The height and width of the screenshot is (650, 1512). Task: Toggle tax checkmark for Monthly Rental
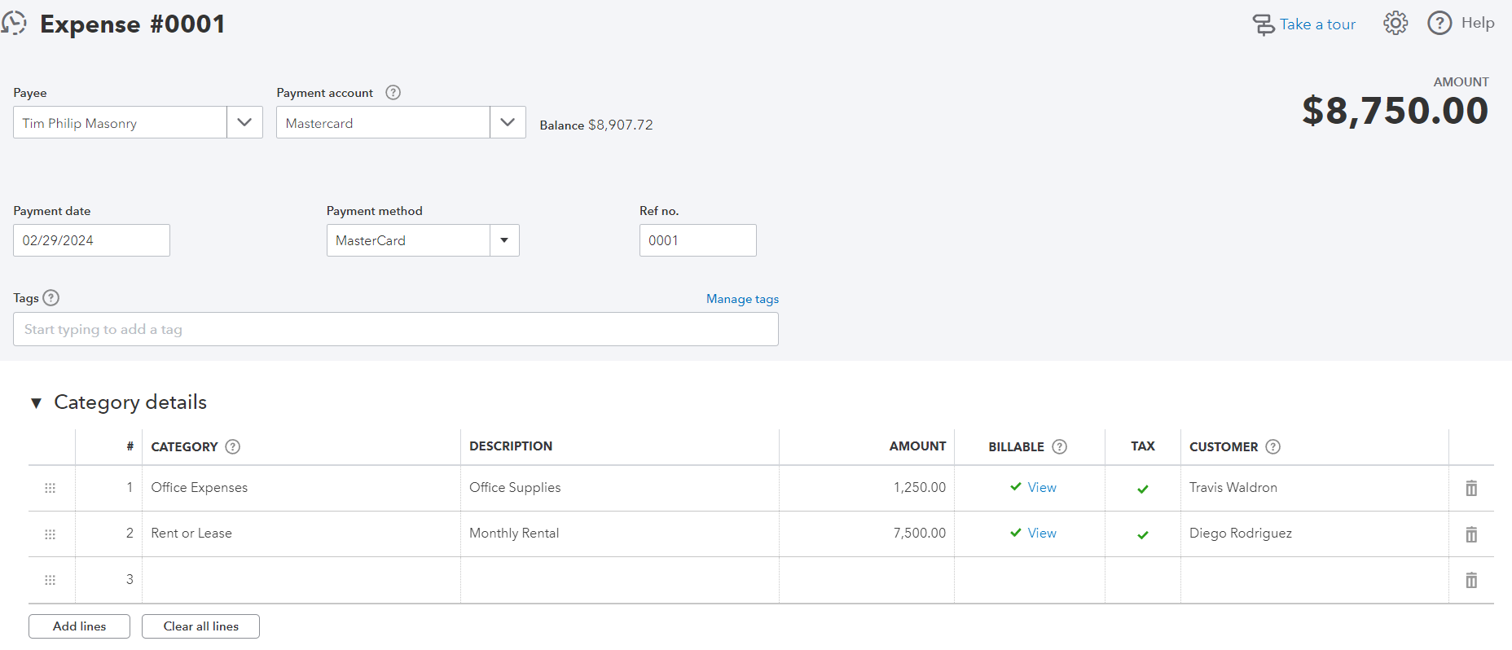coord(1142,535)
